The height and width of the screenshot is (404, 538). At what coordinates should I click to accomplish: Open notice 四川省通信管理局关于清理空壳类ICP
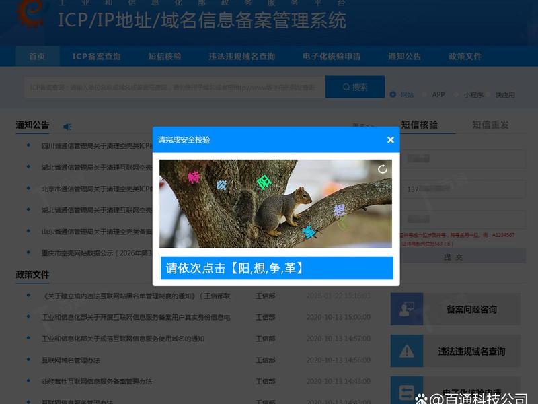point(96,146)
